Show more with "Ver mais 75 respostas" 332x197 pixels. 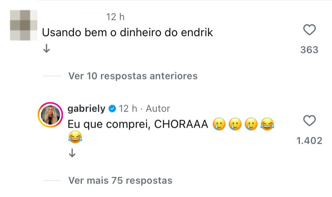click(x=120, y=181)
